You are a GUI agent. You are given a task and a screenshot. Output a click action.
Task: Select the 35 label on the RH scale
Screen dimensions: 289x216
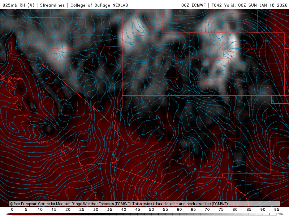pos(110,210)
